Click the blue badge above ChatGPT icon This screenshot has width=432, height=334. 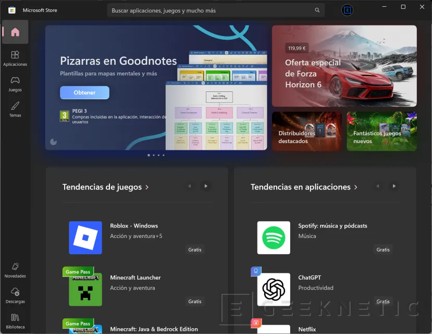click(x=256, y=271)
